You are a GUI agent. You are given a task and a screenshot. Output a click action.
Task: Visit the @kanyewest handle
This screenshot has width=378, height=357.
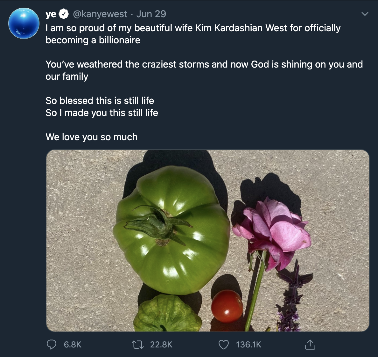100,14
